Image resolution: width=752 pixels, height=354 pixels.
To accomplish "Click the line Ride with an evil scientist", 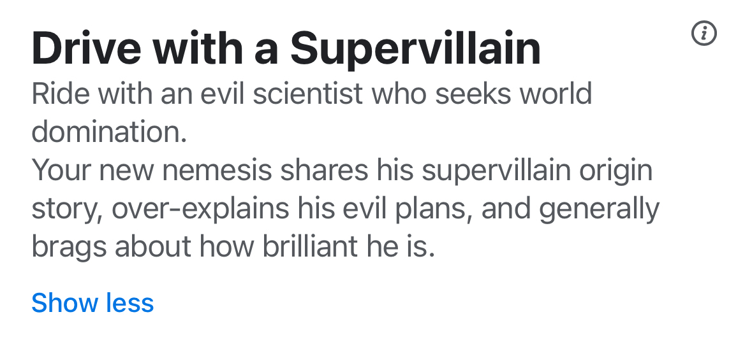I will point(311,95).
